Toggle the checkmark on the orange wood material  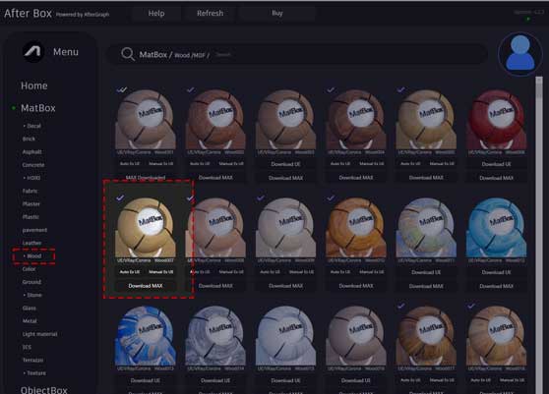click(331, 197)
